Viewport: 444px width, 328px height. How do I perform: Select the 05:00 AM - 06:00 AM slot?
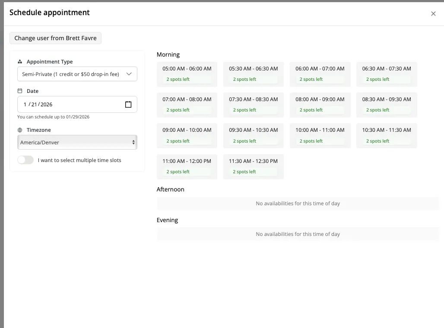187,74
